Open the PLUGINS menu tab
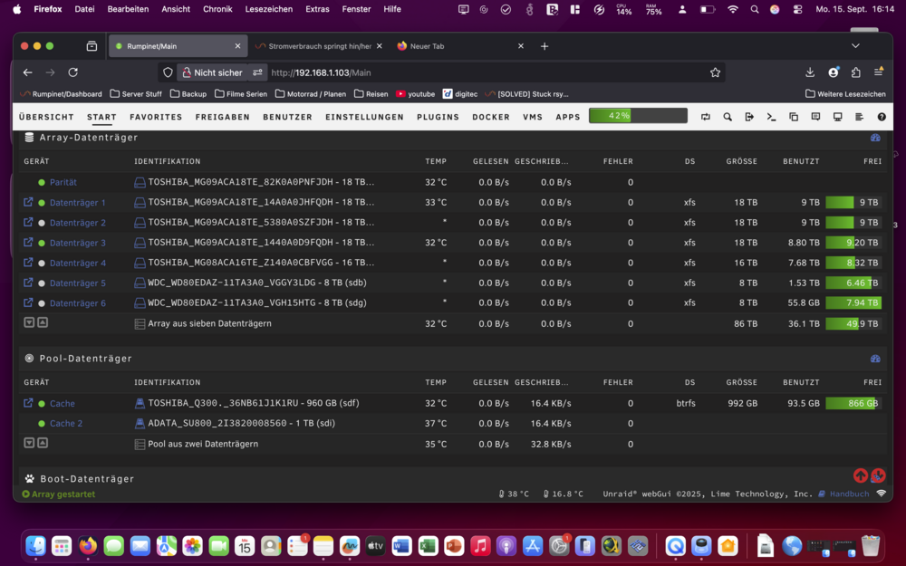The width and height of the screenshot is (906, 566). [x=438, y=117]
